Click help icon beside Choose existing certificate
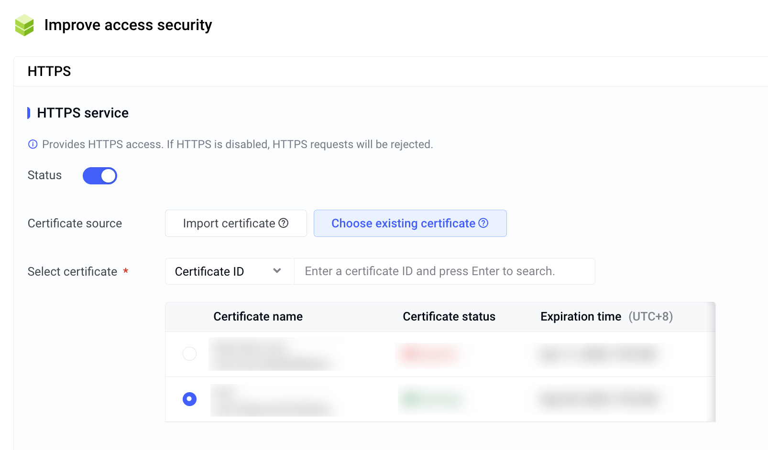The width and height of the screenshot is (768, 450). coord(483,223)
